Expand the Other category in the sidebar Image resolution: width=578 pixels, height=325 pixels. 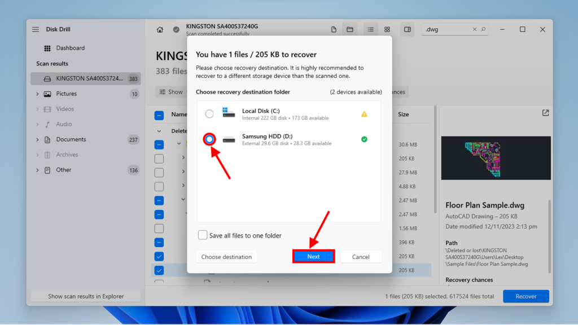tap(37, 170)
